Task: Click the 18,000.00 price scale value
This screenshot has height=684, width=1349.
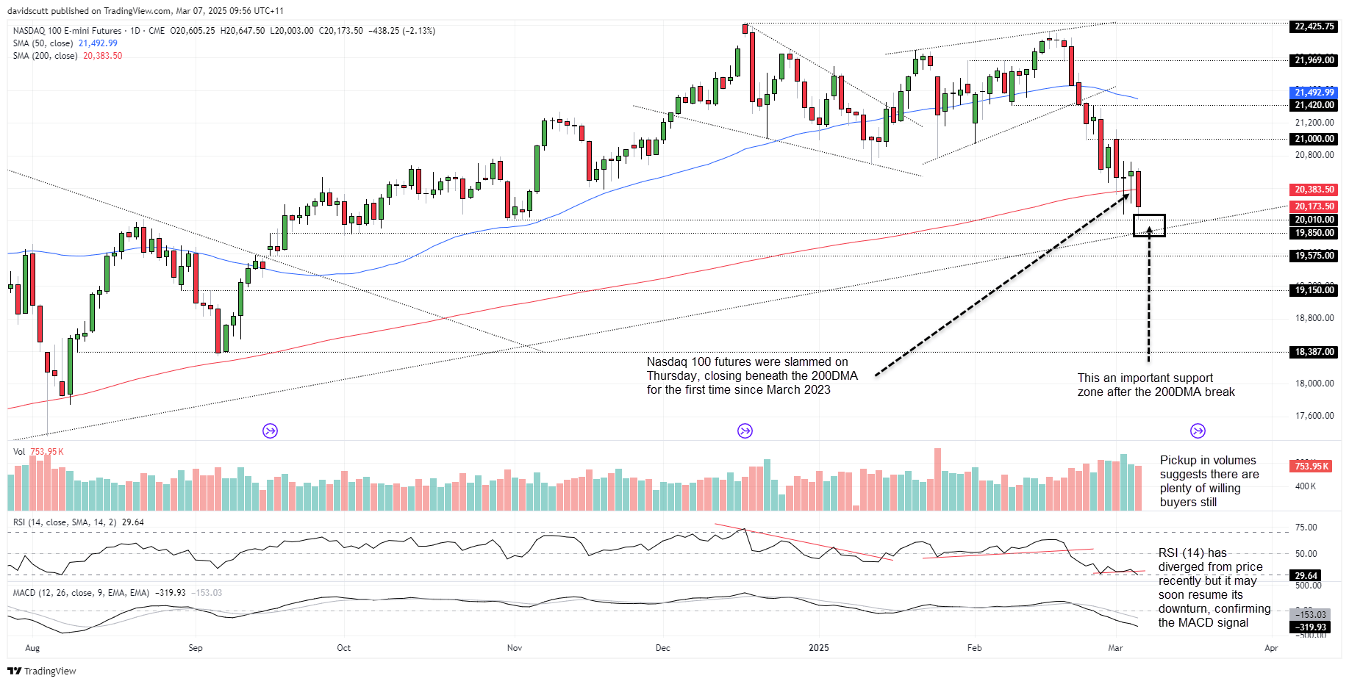Action: point(1314,384)
